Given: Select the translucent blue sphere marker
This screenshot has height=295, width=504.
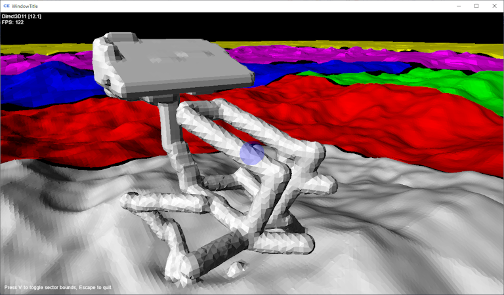Looking at the screenshot, I should [x=252, y=152].
